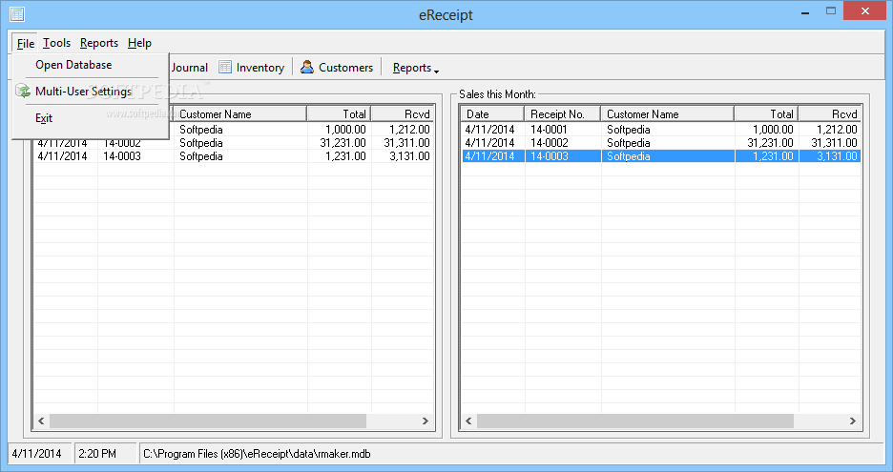Click Softpedia customer of 14-0003 in left table
The height and width of the screenshot is (472, 893).
coord(201,156)
